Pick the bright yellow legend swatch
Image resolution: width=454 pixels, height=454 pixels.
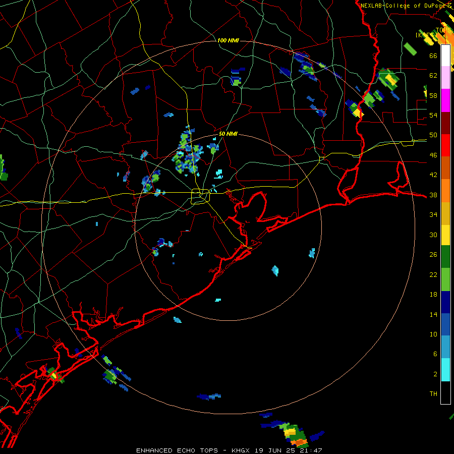445,235
